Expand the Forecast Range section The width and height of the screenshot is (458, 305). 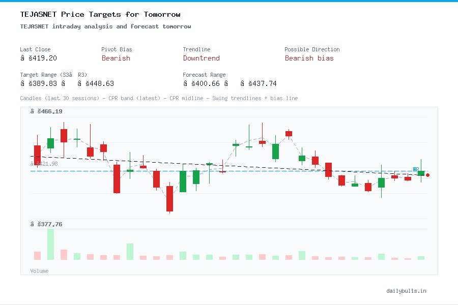(x=204, y=75)
